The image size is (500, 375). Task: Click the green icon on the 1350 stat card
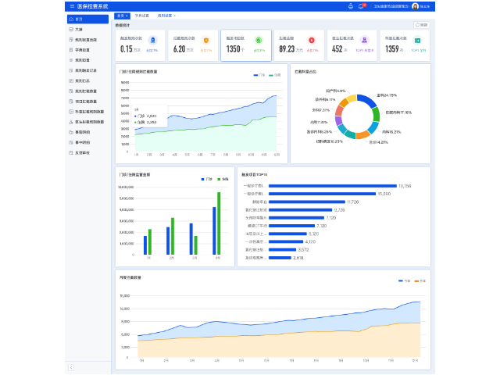click(x=259, y=40)
